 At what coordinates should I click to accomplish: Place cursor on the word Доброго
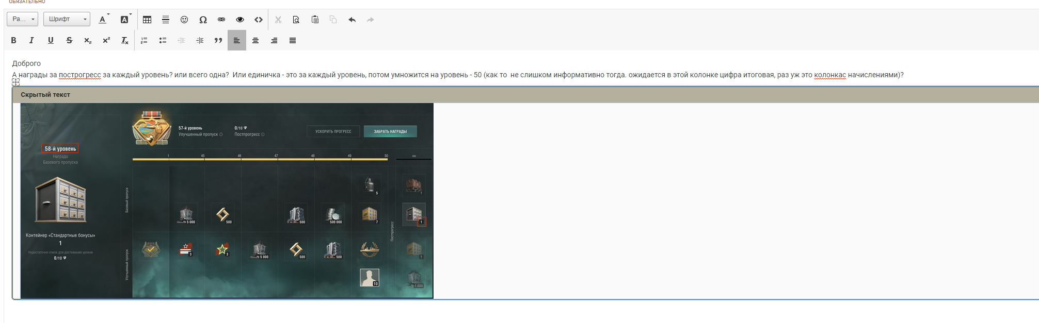pos(26,63)
